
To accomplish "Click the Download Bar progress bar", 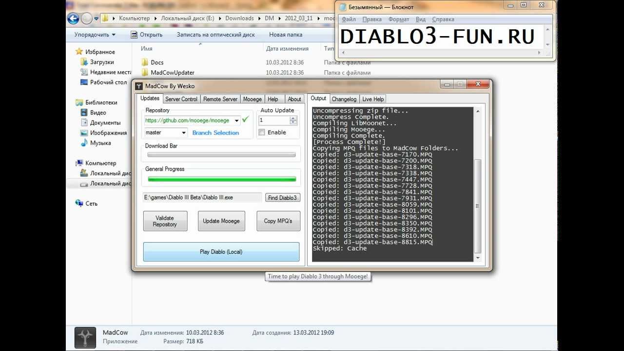I will coord(221,155).
